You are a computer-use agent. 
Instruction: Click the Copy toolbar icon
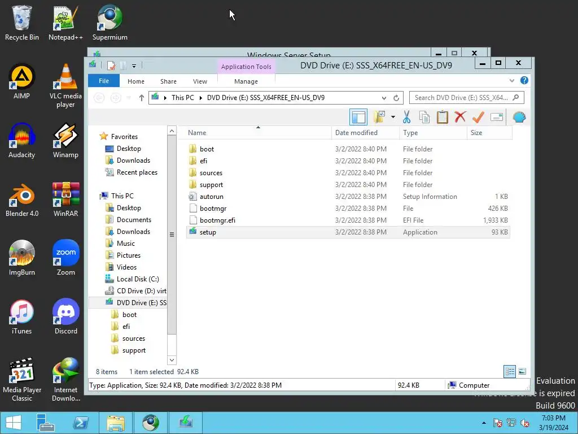424,118
